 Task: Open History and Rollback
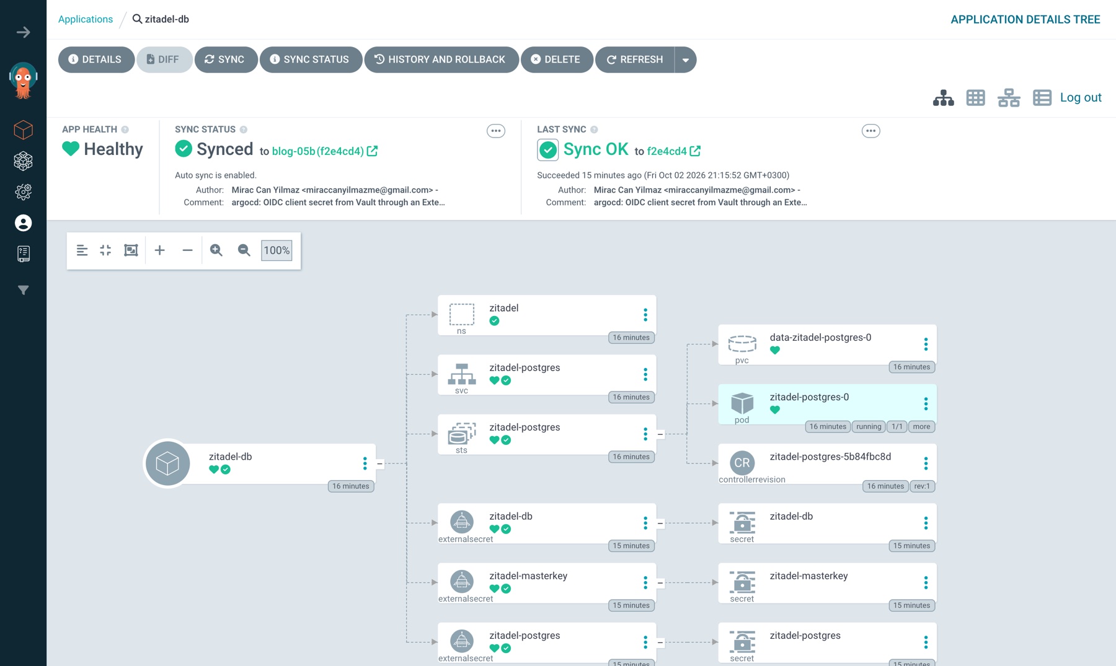(441, 60)
